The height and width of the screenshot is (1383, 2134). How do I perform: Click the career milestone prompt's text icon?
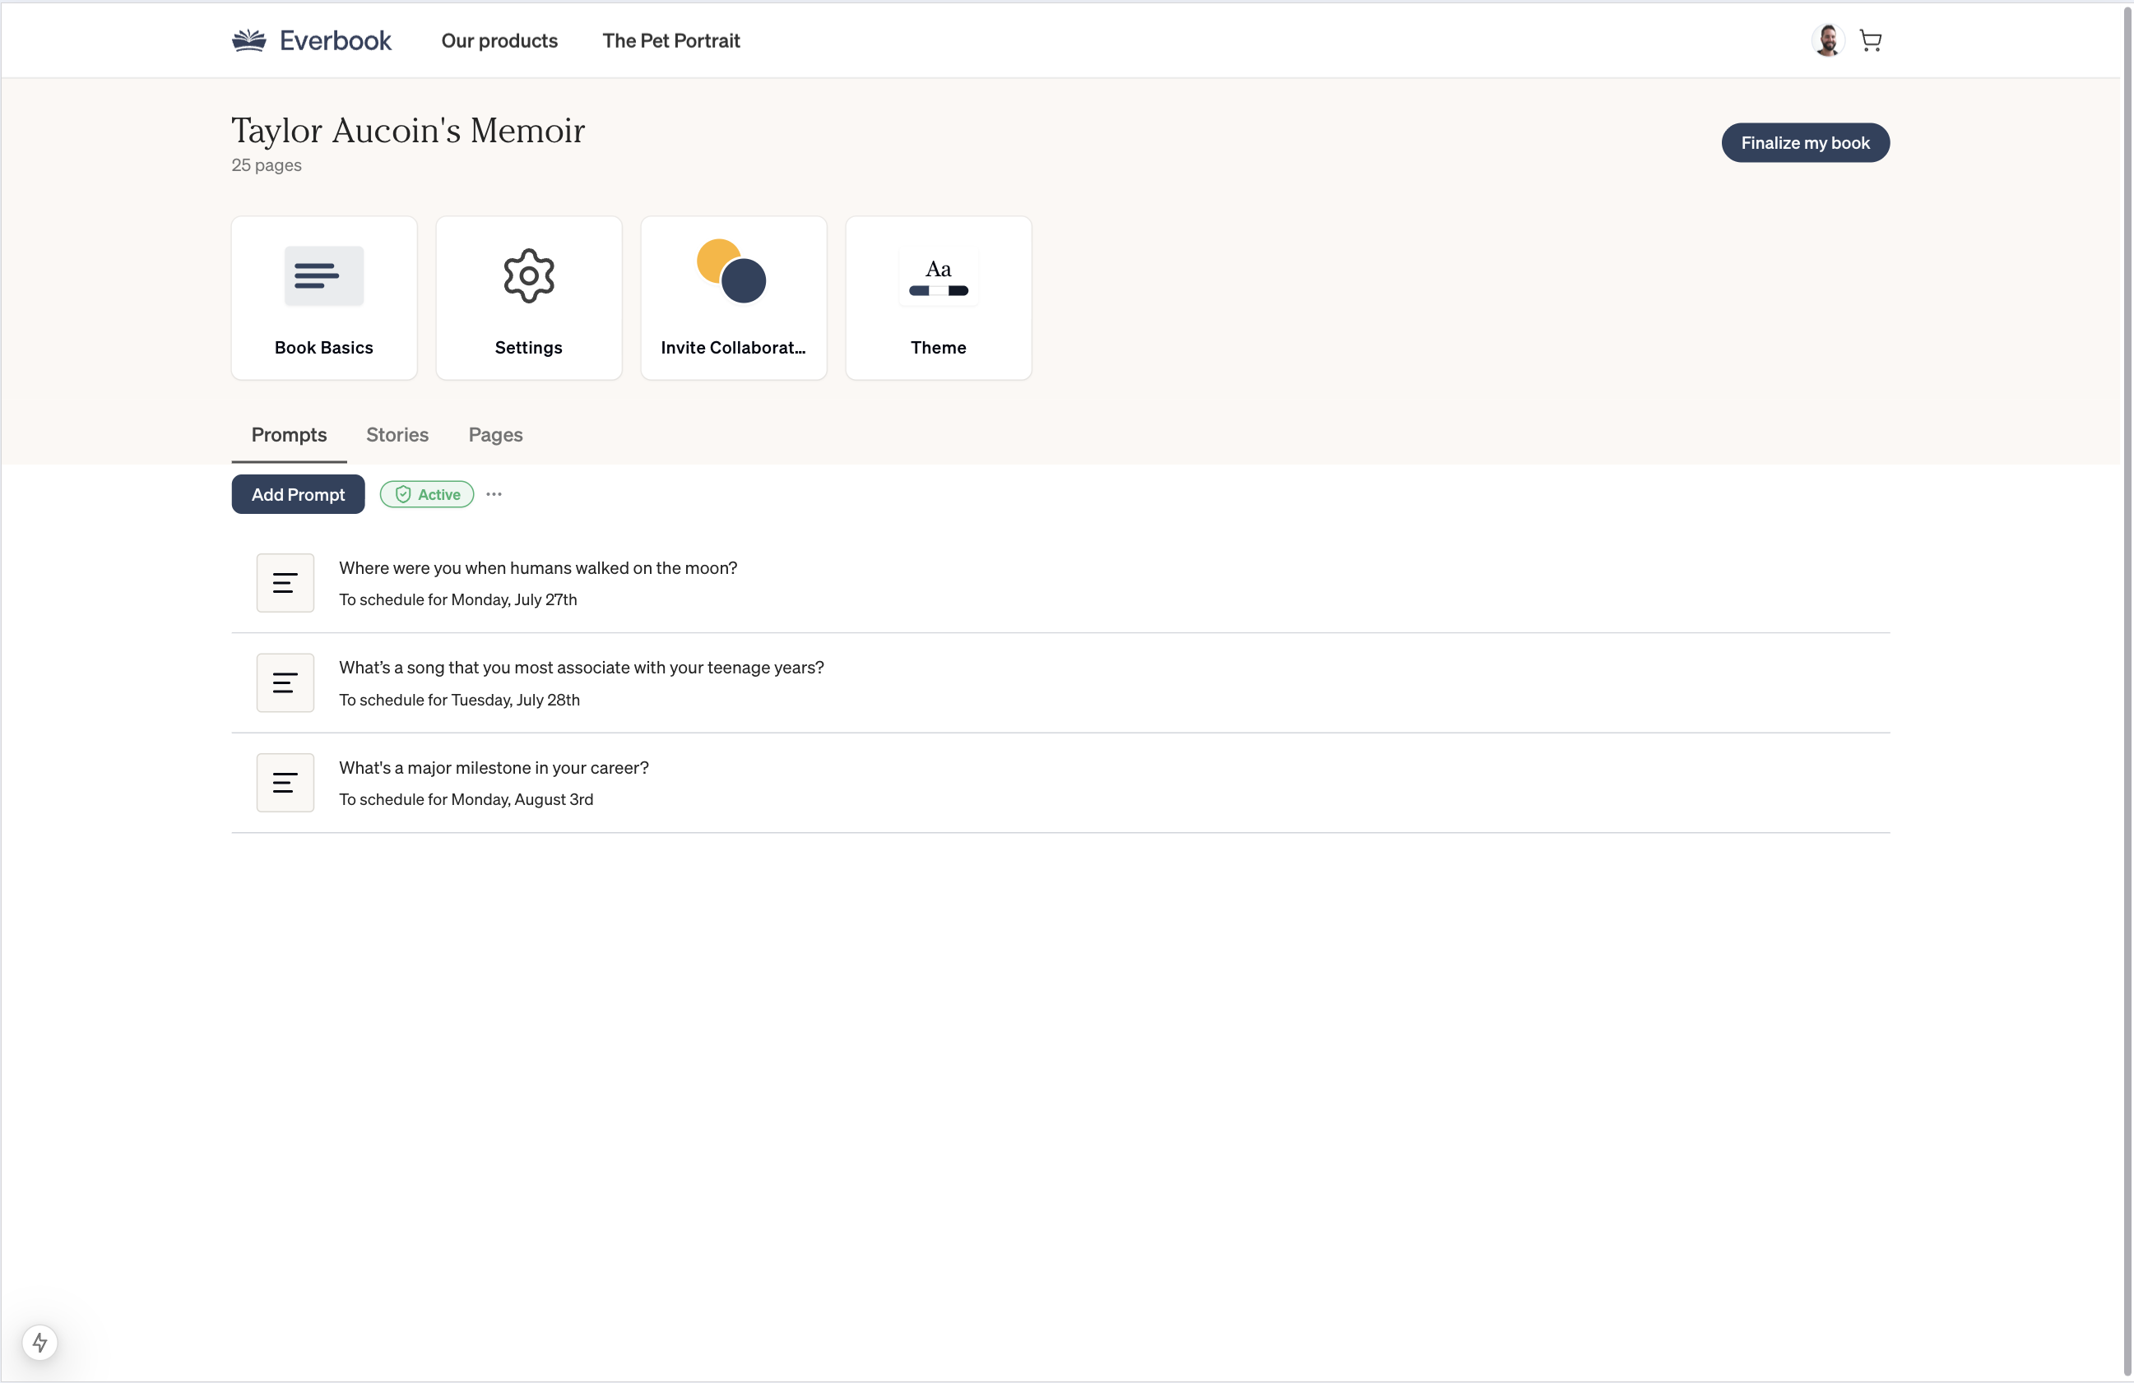tap(285, 783)
